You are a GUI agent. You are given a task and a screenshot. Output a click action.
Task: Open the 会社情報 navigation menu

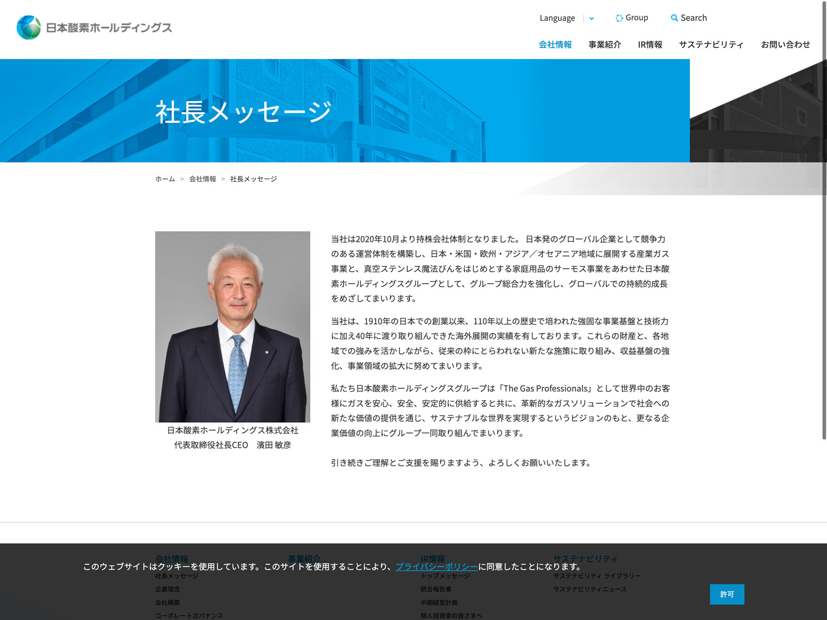(555, 44)
